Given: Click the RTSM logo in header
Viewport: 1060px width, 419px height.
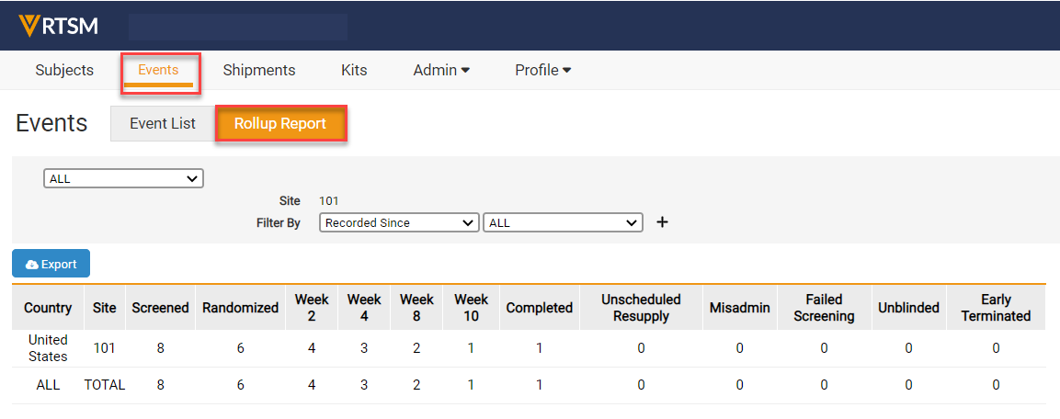Looking at the screenshot, I should 58,26.
